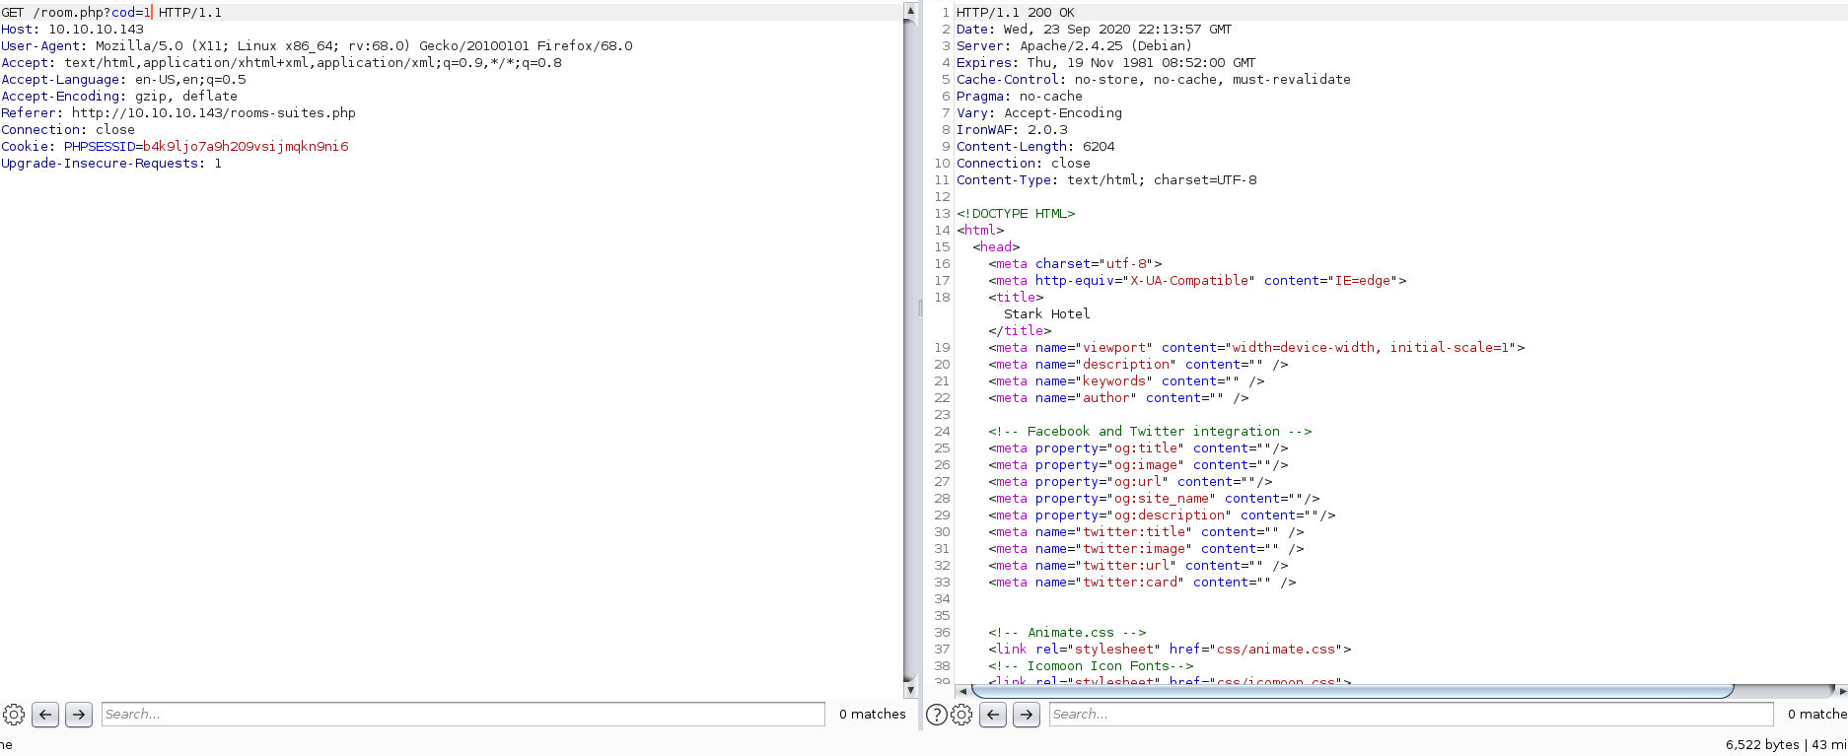Screen dimensions: 1848x756
Task: Click previous match arrow in response panel
Action: tap(993, 715)
